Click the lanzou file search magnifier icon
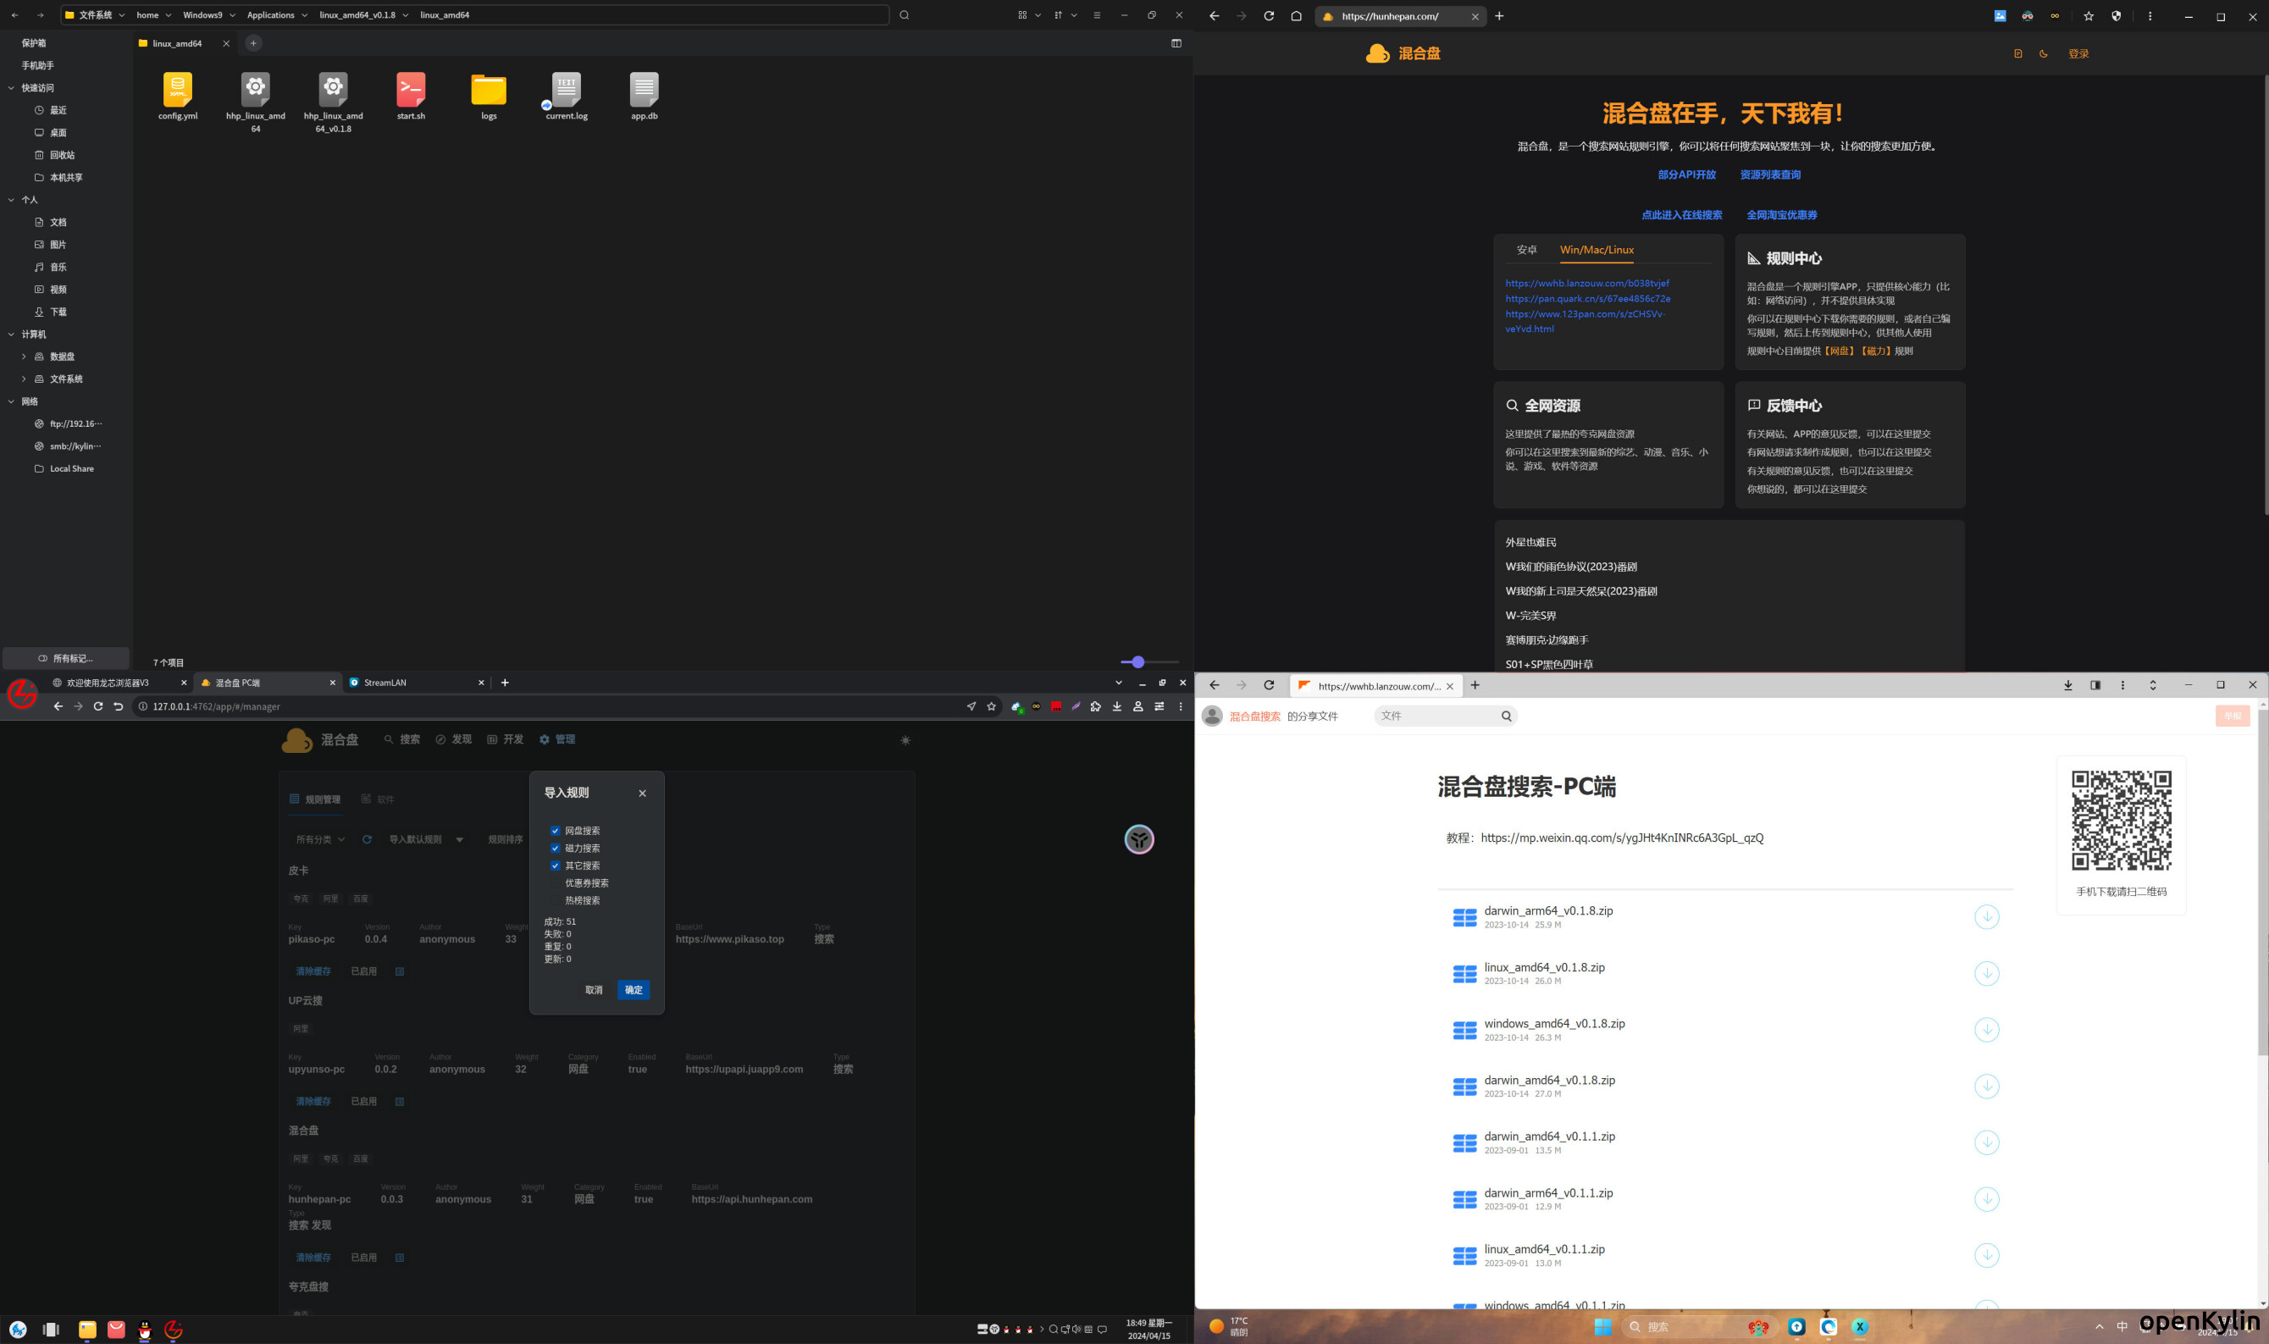Viewport: 2269px width, 1344px height. click(x=1505, y=716)
